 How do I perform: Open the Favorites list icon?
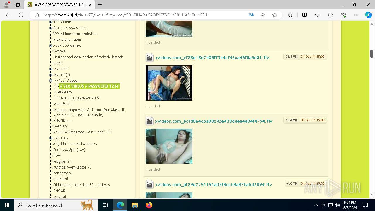click(318, 15)
